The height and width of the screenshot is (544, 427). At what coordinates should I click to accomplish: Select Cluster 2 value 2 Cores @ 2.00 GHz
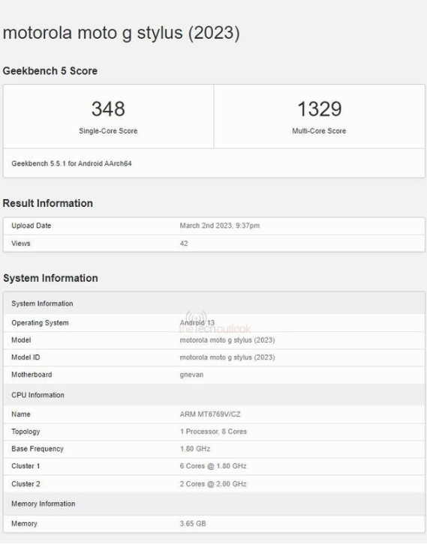click(213, 483)
